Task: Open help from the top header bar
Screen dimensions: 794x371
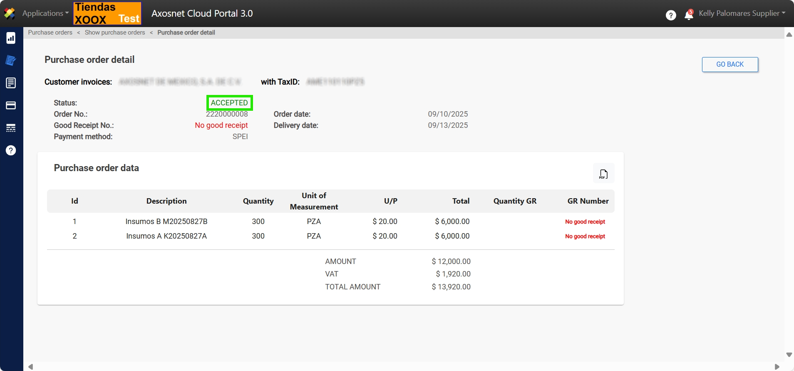Action: pyautogui.click(x=670, y=15)
